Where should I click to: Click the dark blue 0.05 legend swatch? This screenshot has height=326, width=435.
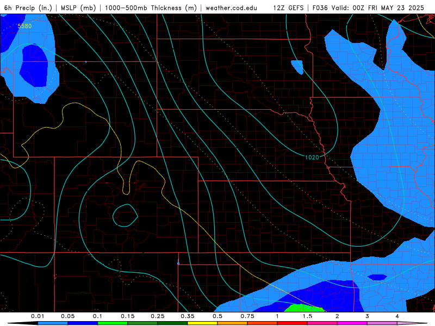(x=83, y=323)
